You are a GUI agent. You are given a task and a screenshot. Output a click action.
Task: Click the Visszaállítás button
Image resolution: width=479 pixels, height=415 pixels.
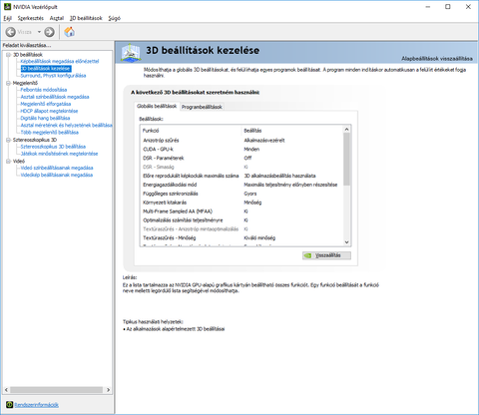(326, 255)
